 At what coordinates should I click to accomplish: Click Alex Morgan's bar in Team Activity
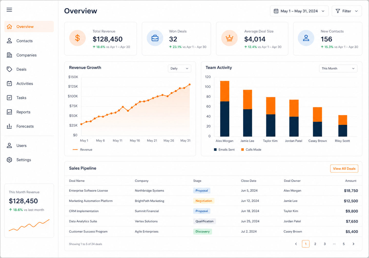pyautogui.click(x=225, y=109)
